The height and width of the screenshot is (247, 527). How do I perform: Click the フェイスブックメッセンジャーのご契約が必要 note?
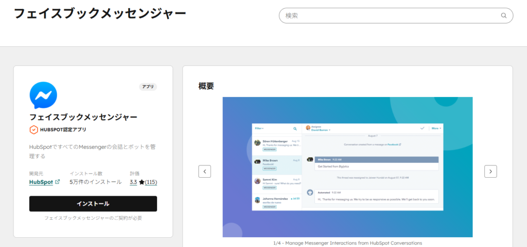93,218
